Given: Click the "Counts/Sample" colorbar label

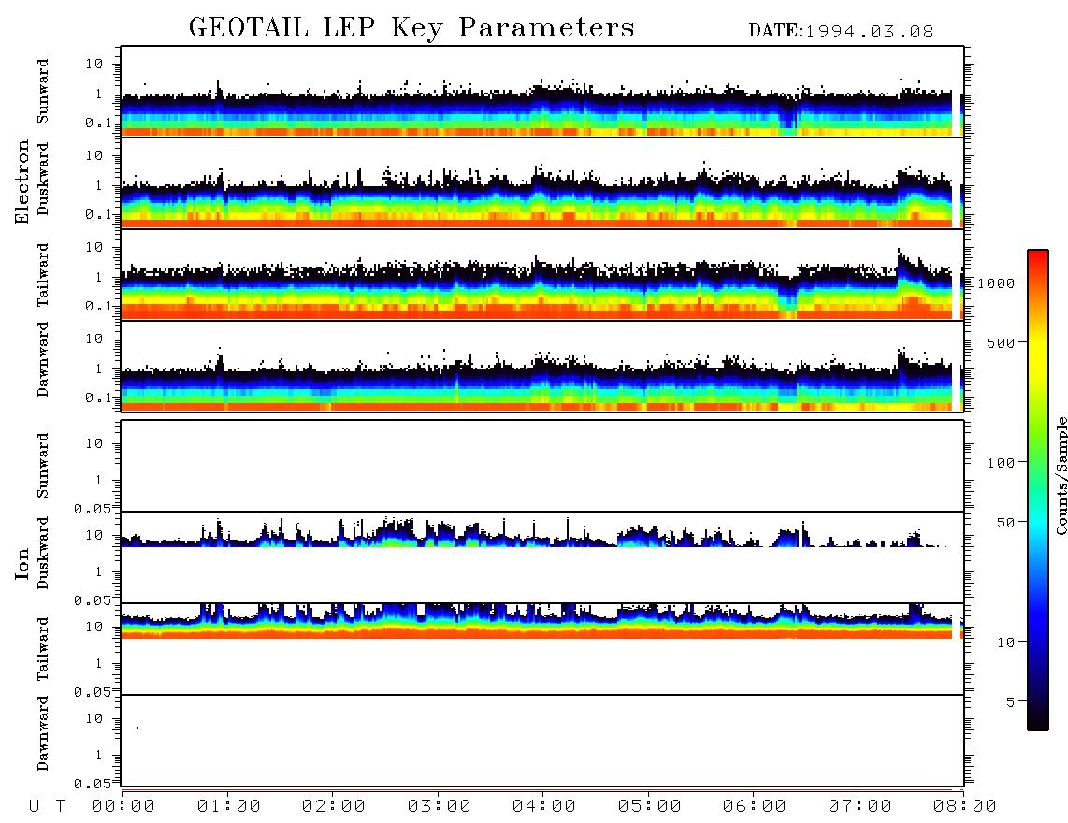Looking at the screenshot, I should (x=1061, y=475).
